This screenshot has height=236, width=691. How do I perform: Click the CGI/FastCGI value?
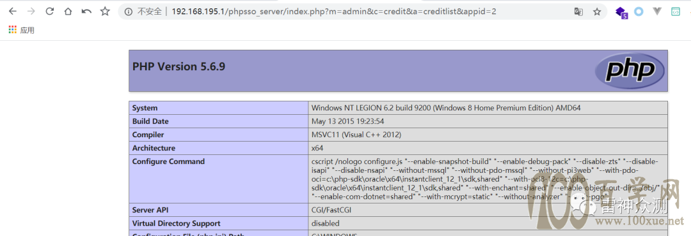point(331,210)
